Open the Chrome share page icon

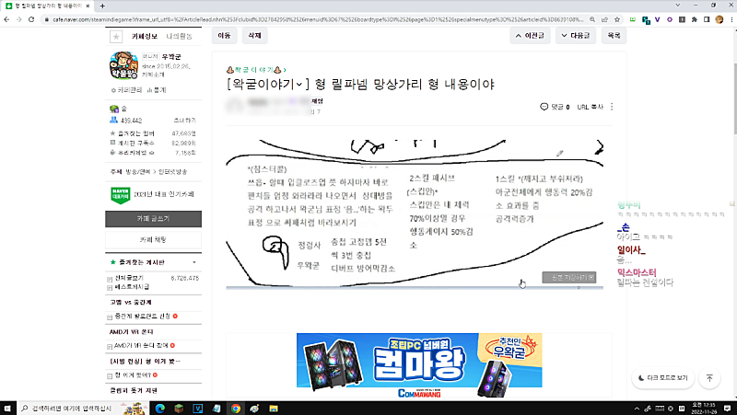pyautogui.click(x=605, y=19)
